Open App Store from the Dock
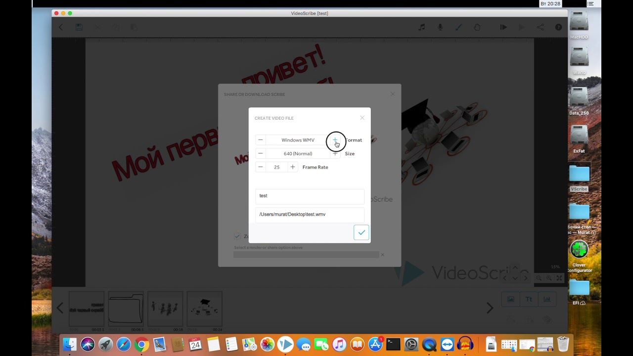 375,344
